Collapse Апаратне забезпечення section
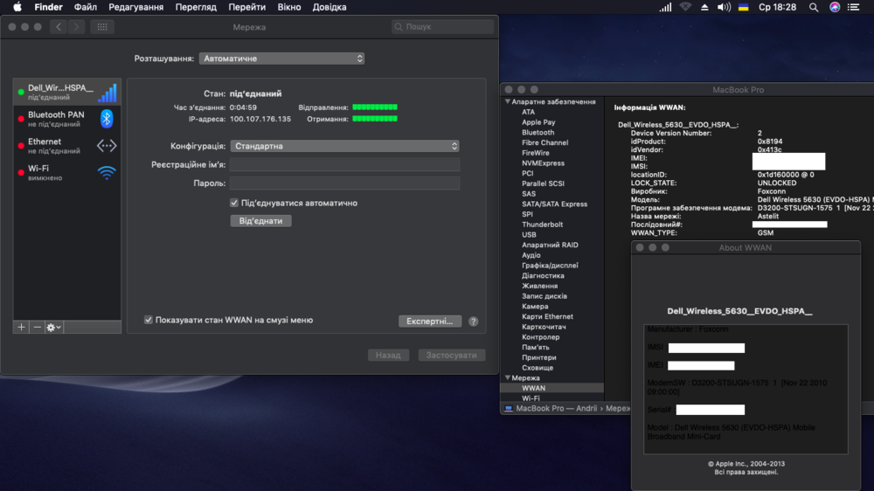 pos(507,102)
